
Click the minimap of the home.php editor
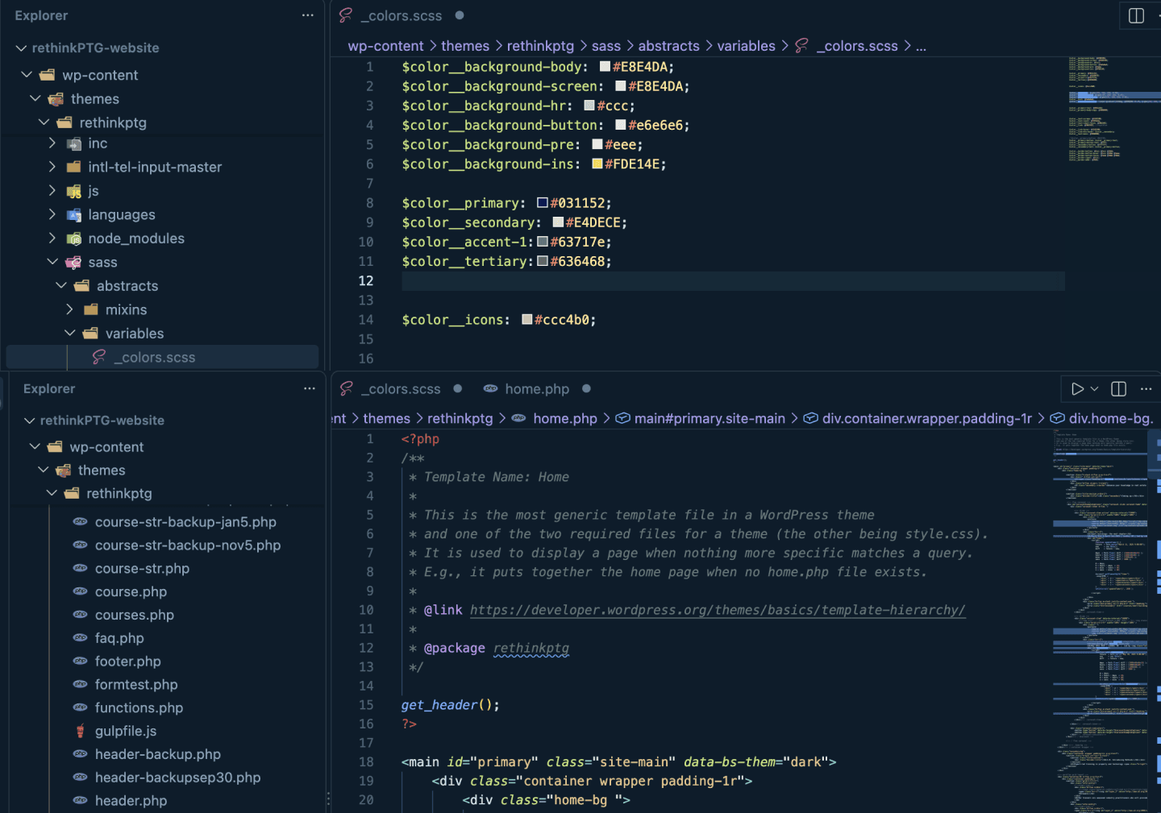coord(1101,620)
